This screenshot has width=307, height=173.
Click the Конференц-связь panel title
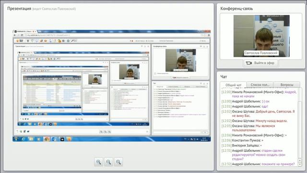tap(236, 9)
